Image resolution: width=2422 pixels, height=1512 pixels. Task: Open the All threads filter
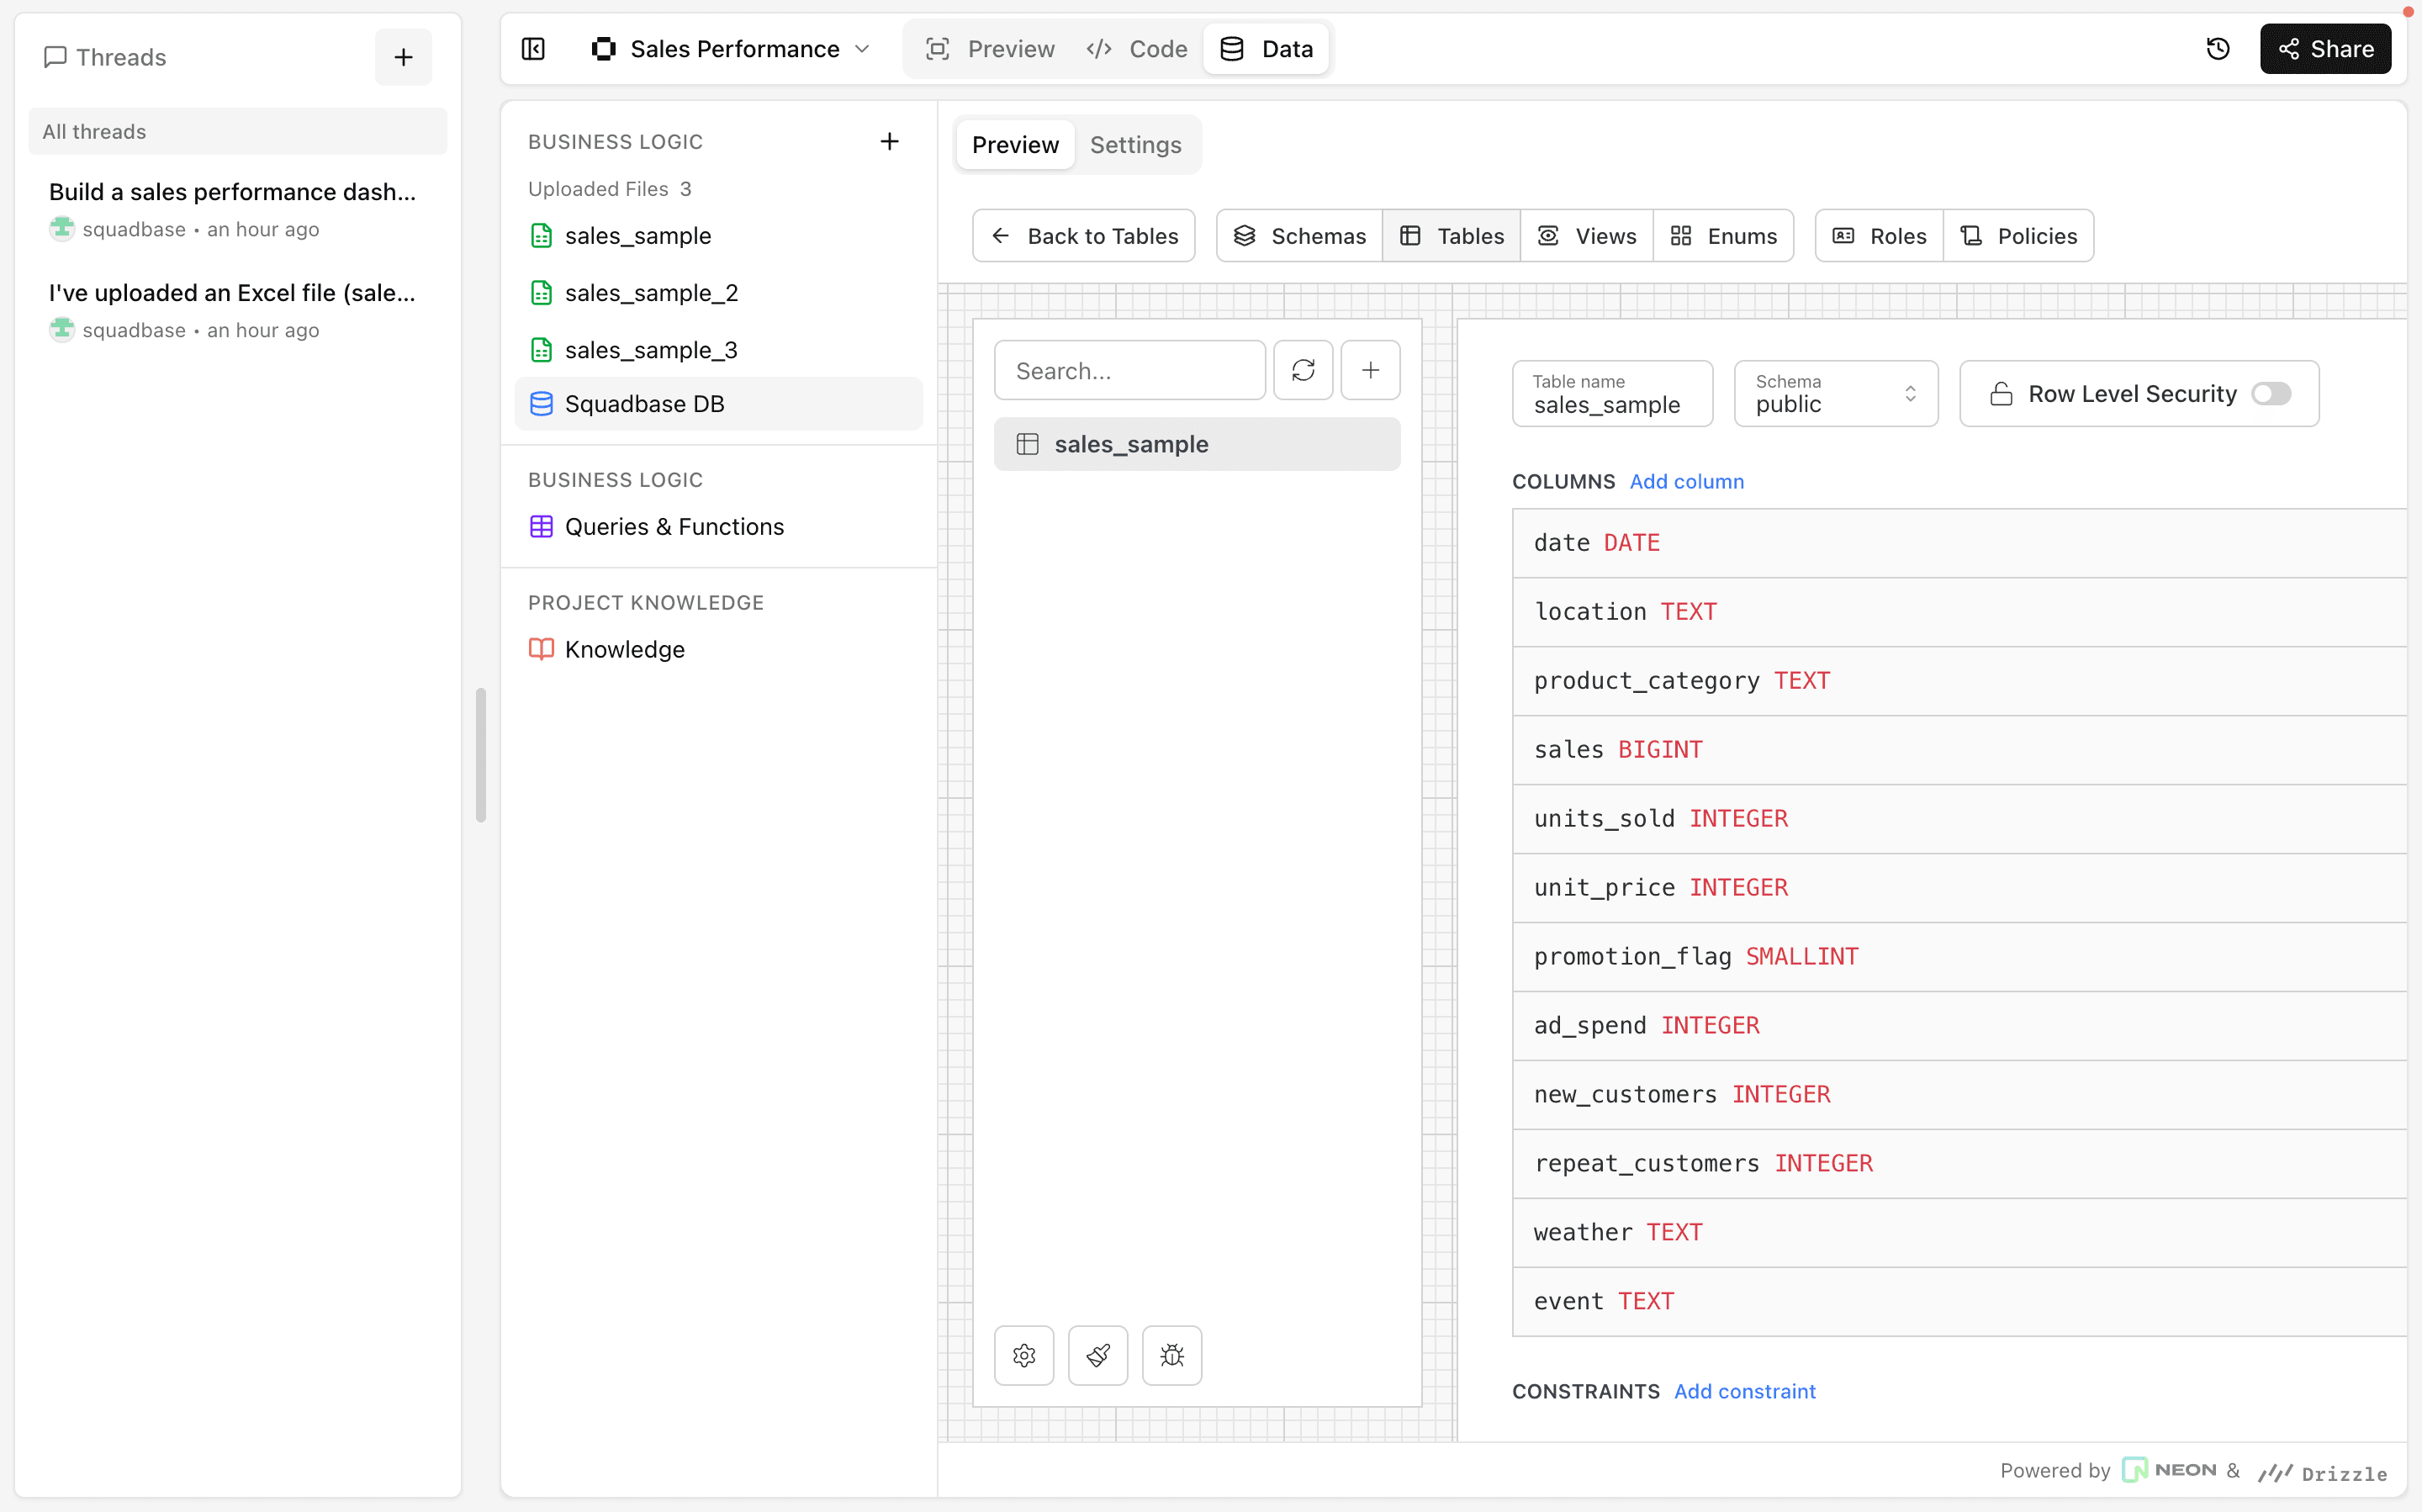pos(237,131)
